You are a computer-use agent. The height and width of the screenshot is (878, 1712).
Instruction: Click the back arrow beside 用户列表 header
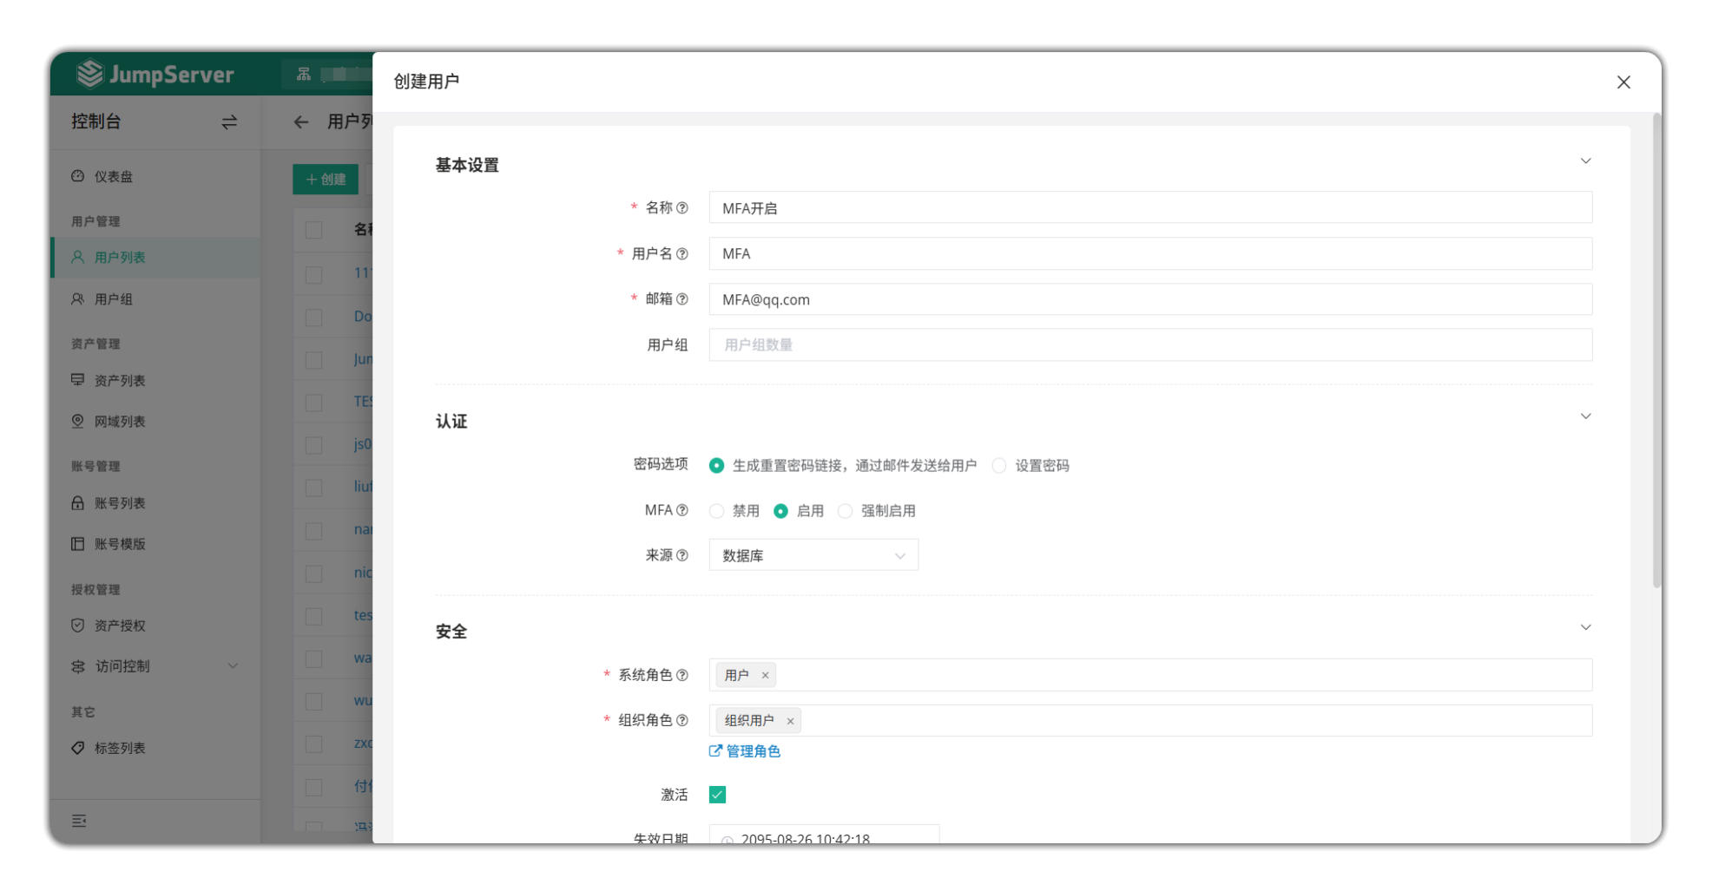[301, 122]
